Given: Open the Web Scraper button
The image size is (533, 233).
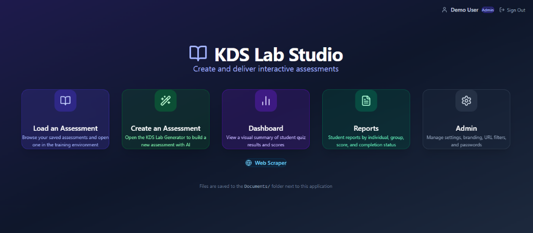Looking at the screenshot, I should (x=266, y=163).
